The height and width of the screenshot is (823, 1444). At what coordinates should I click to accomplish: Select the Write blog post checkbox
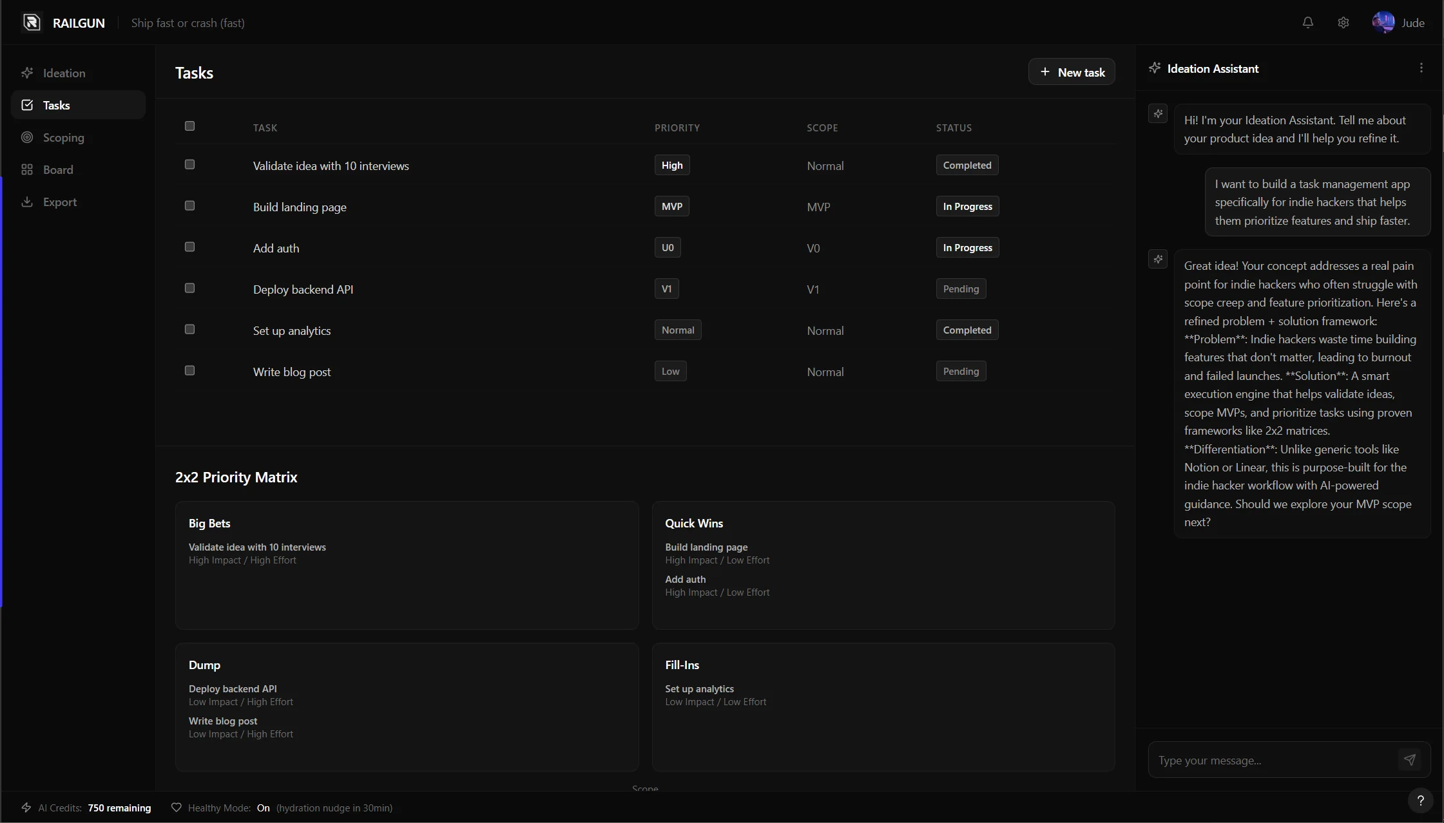tap(189, 371)
